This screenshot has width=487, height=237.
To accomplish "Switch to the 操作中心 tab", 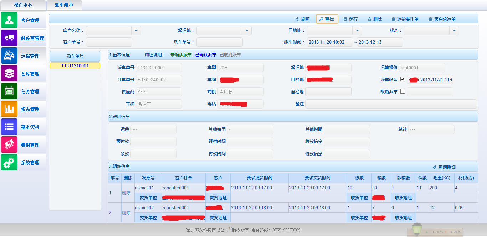I will pos(23,5).
